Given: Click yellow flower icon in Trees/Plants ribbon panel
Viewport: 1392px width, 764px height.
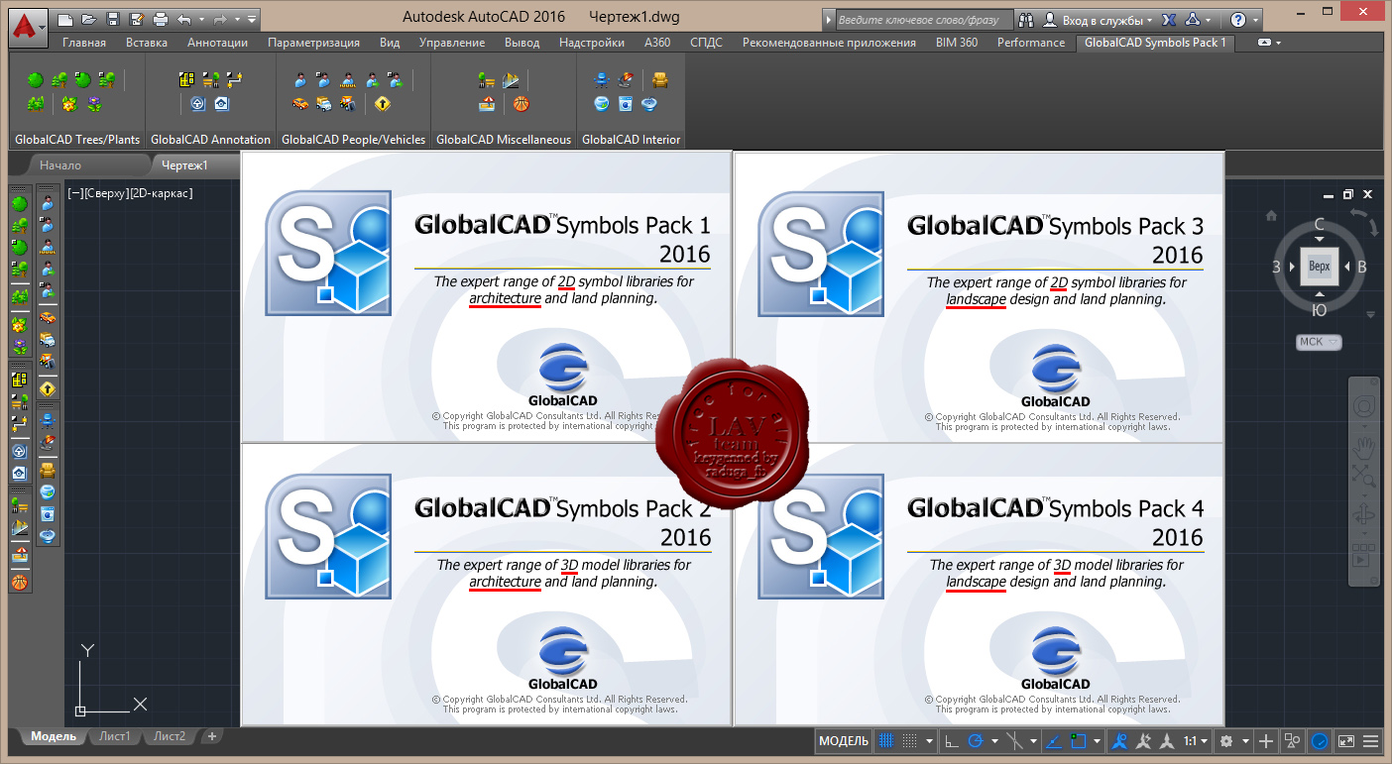Looking at the screenshot, I should point(69,104).
